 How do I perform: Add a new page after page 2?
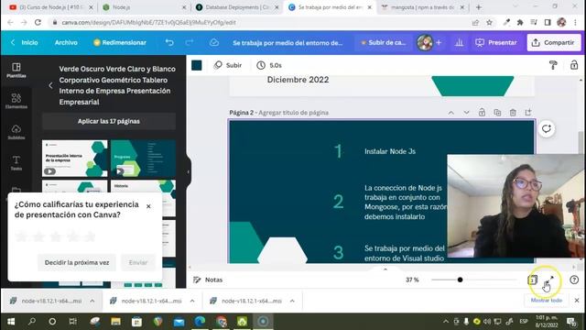pyautogui.click(x=528, y=112)
